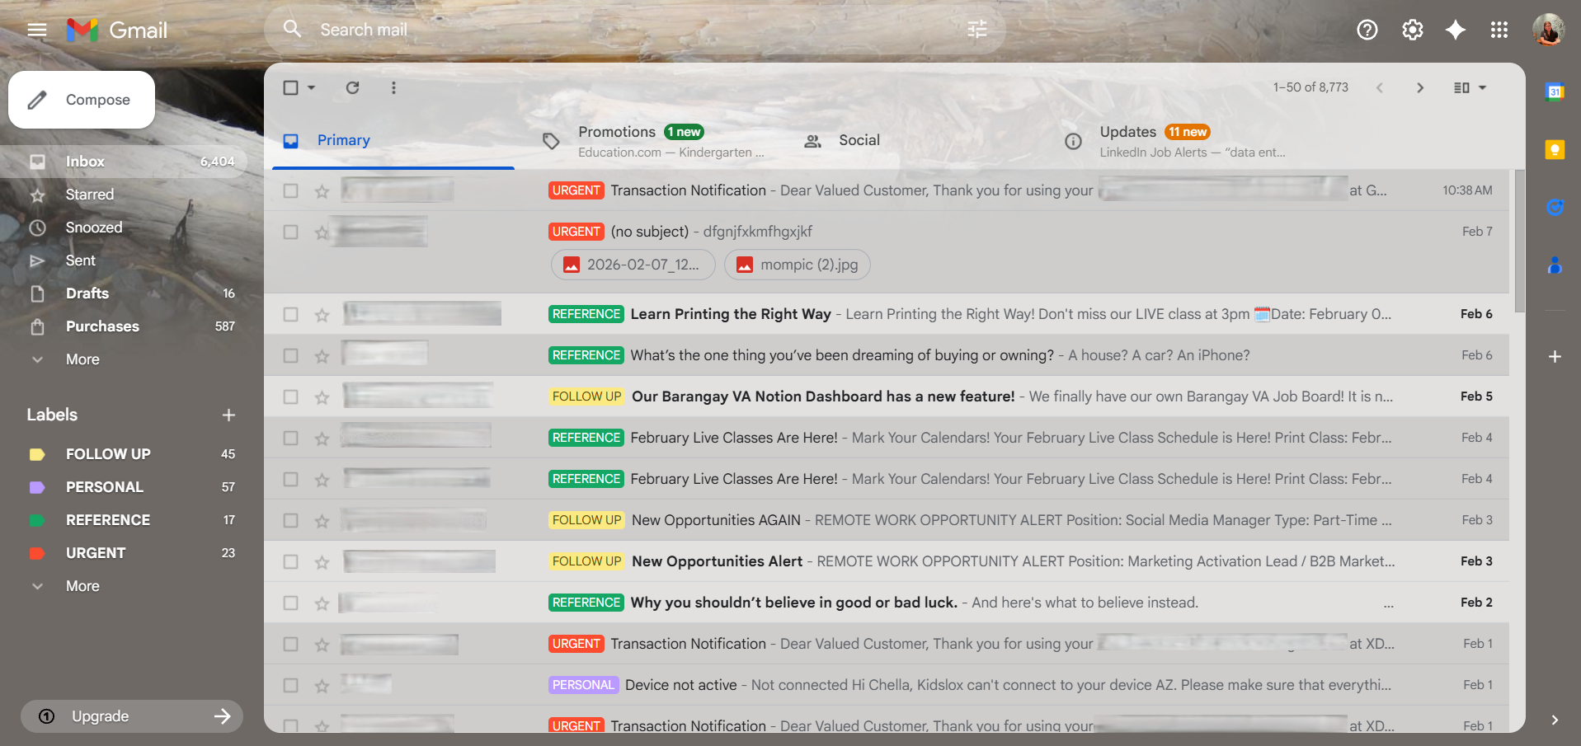Open Google Keep in side panel
Viewport: 1581px width, 746px height.
click(x=1555, y=149)
